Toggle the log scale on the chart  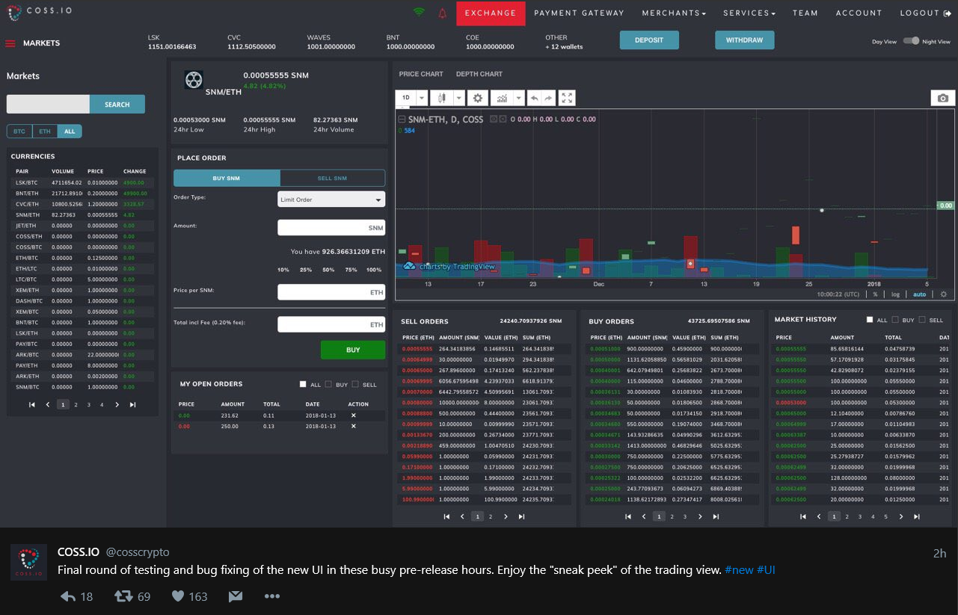point(896,294)
